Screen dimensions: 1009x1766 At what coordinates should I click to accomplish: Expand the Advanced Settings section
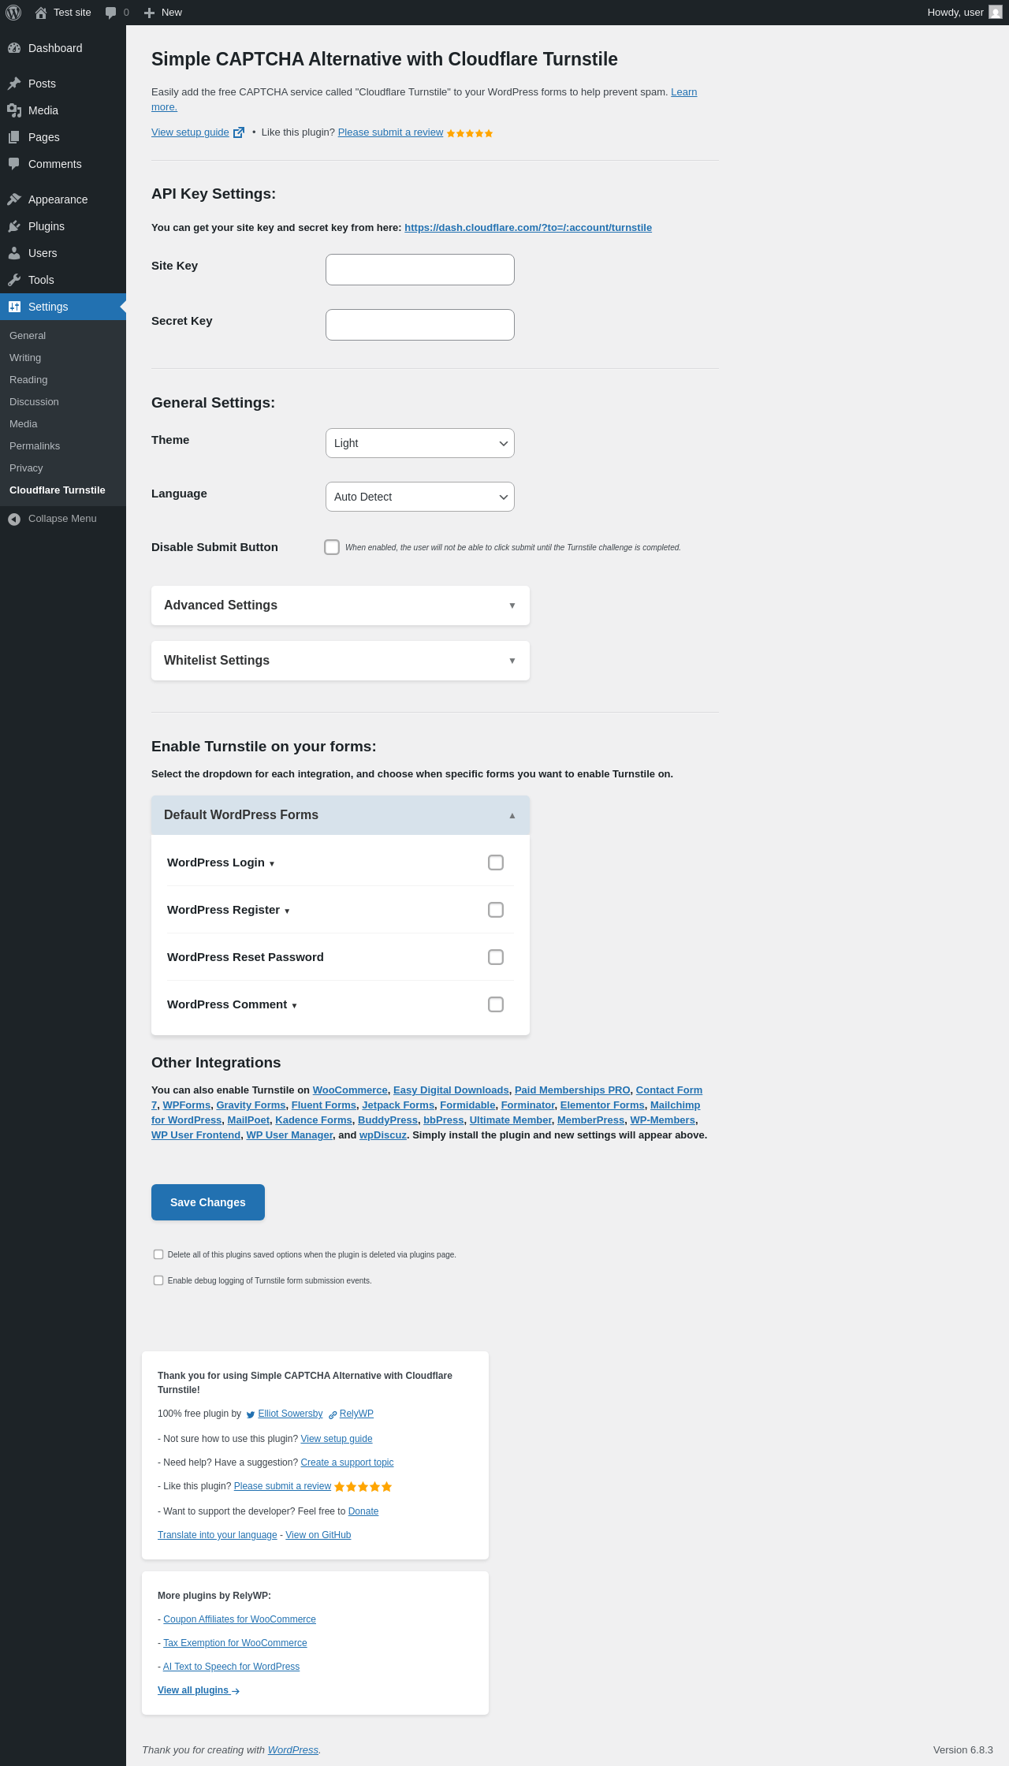[340, 605]
